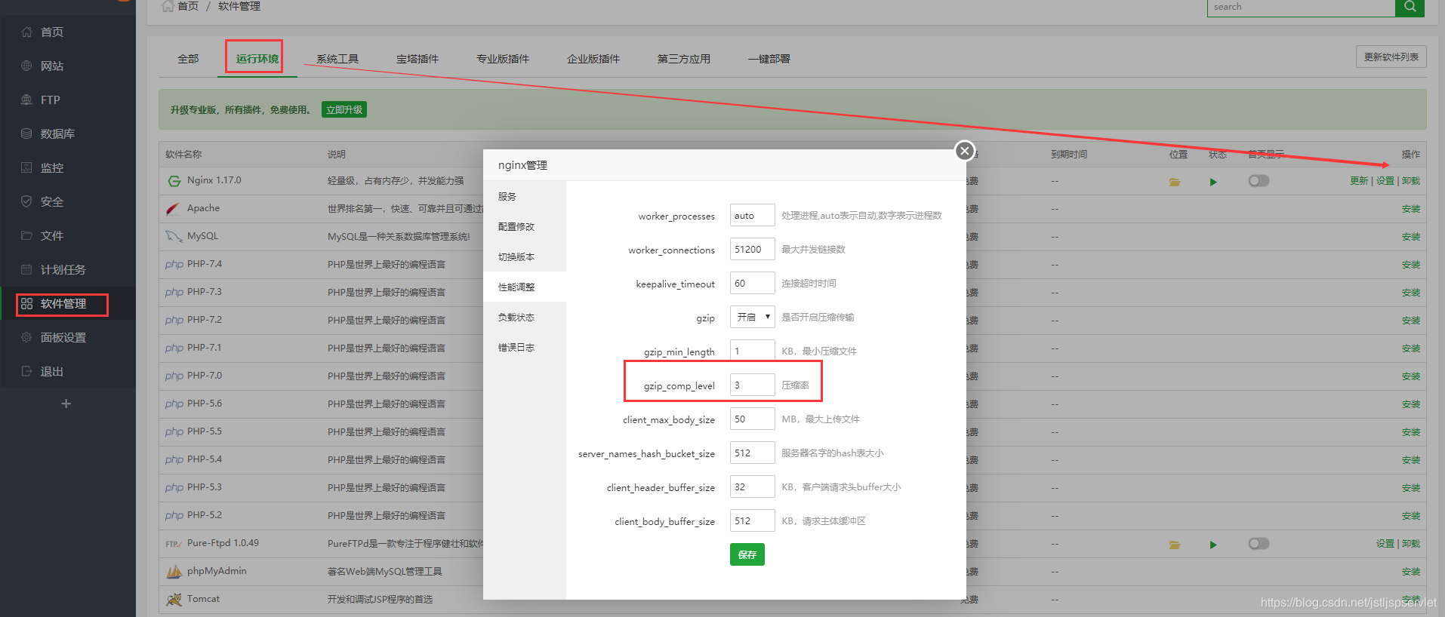Click the plus icon below sidebar menu
Image resolution: width=1445 pixels, height=617 pixels.
point(66,404)
